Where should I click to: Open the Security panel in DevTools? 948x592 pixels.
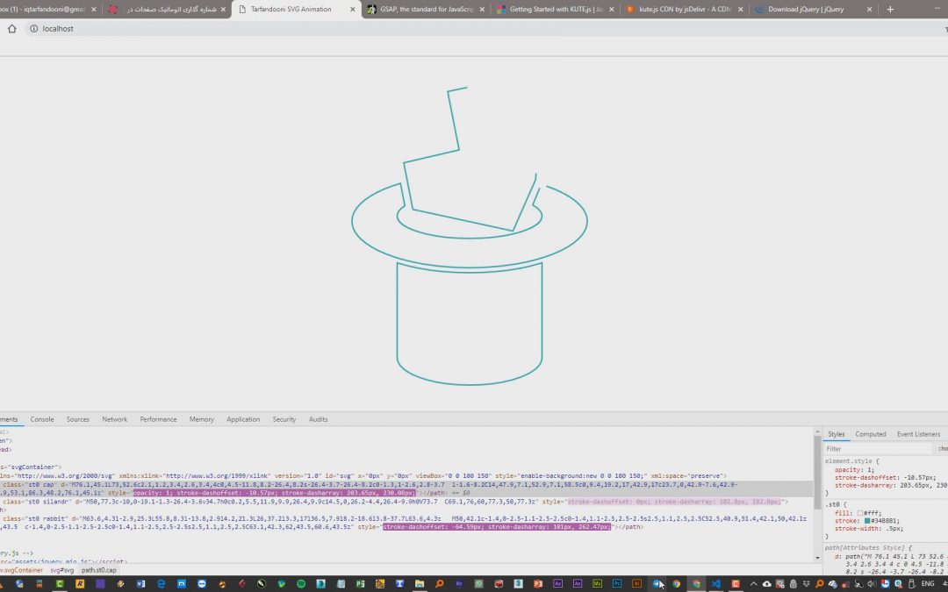coord(284,419)
